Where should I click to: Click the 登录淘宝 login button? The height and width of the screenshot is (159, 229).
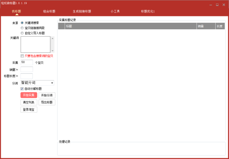click(29, 110)
